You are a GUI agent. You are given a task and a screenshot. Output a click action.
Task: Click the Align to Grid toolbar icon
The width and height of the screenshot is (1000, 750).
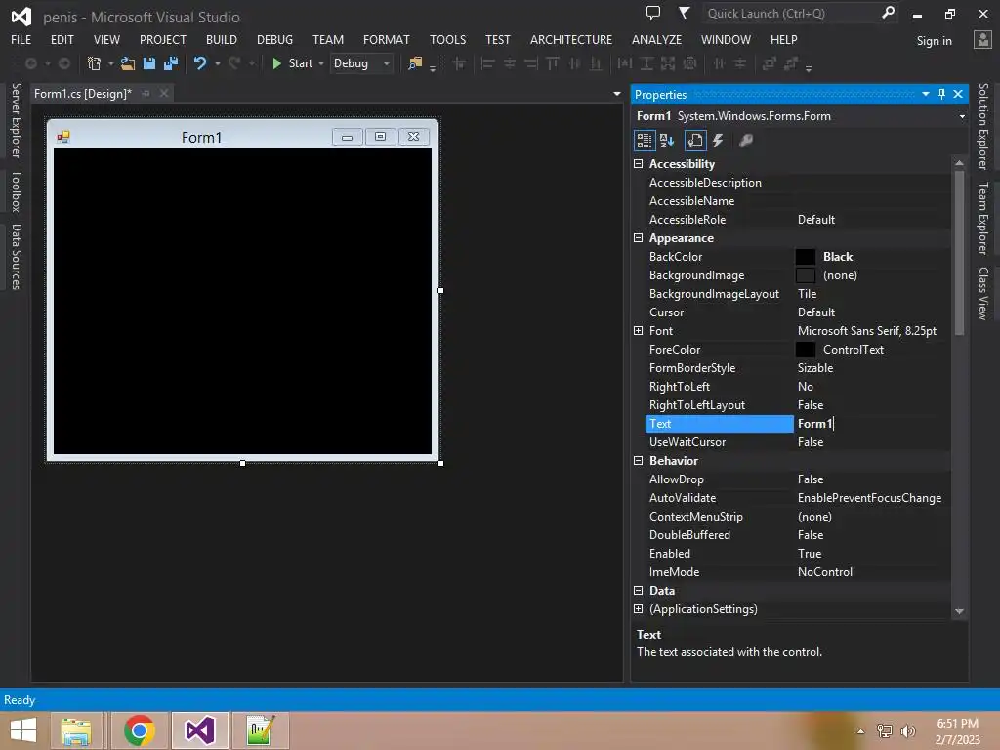click(x=459, y=63)
